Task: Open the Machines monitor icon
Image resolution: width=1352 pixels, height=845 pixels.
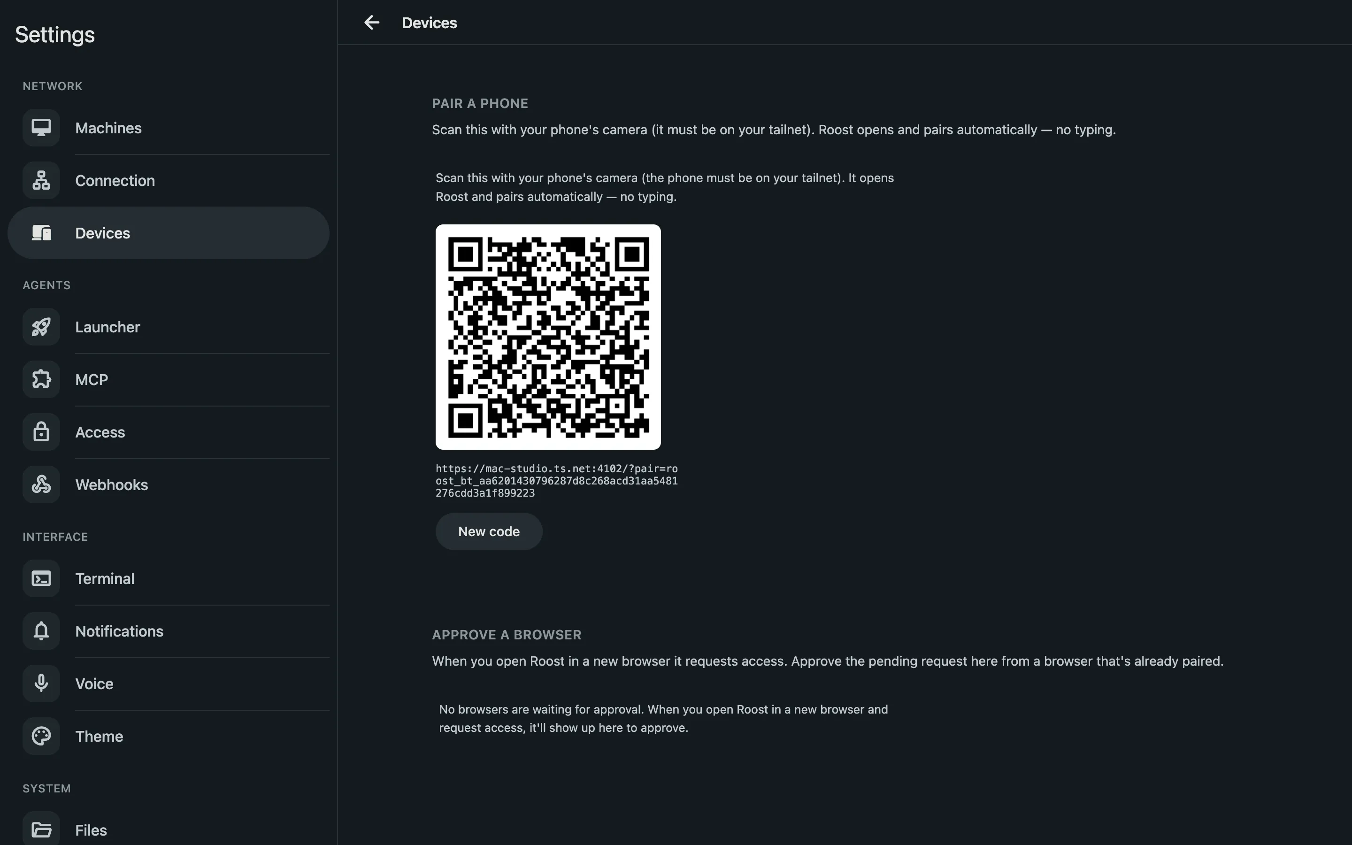Action: click(x=41, y=128)
